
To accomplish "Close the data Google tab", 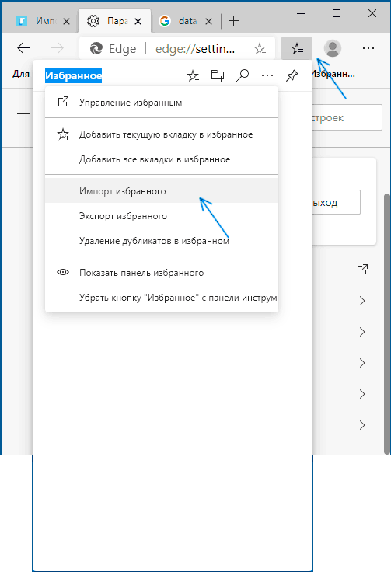I will 208,22.
